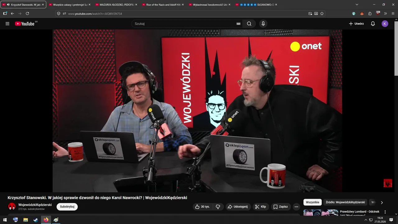Like the video (30 tys.)

point(202,207)
